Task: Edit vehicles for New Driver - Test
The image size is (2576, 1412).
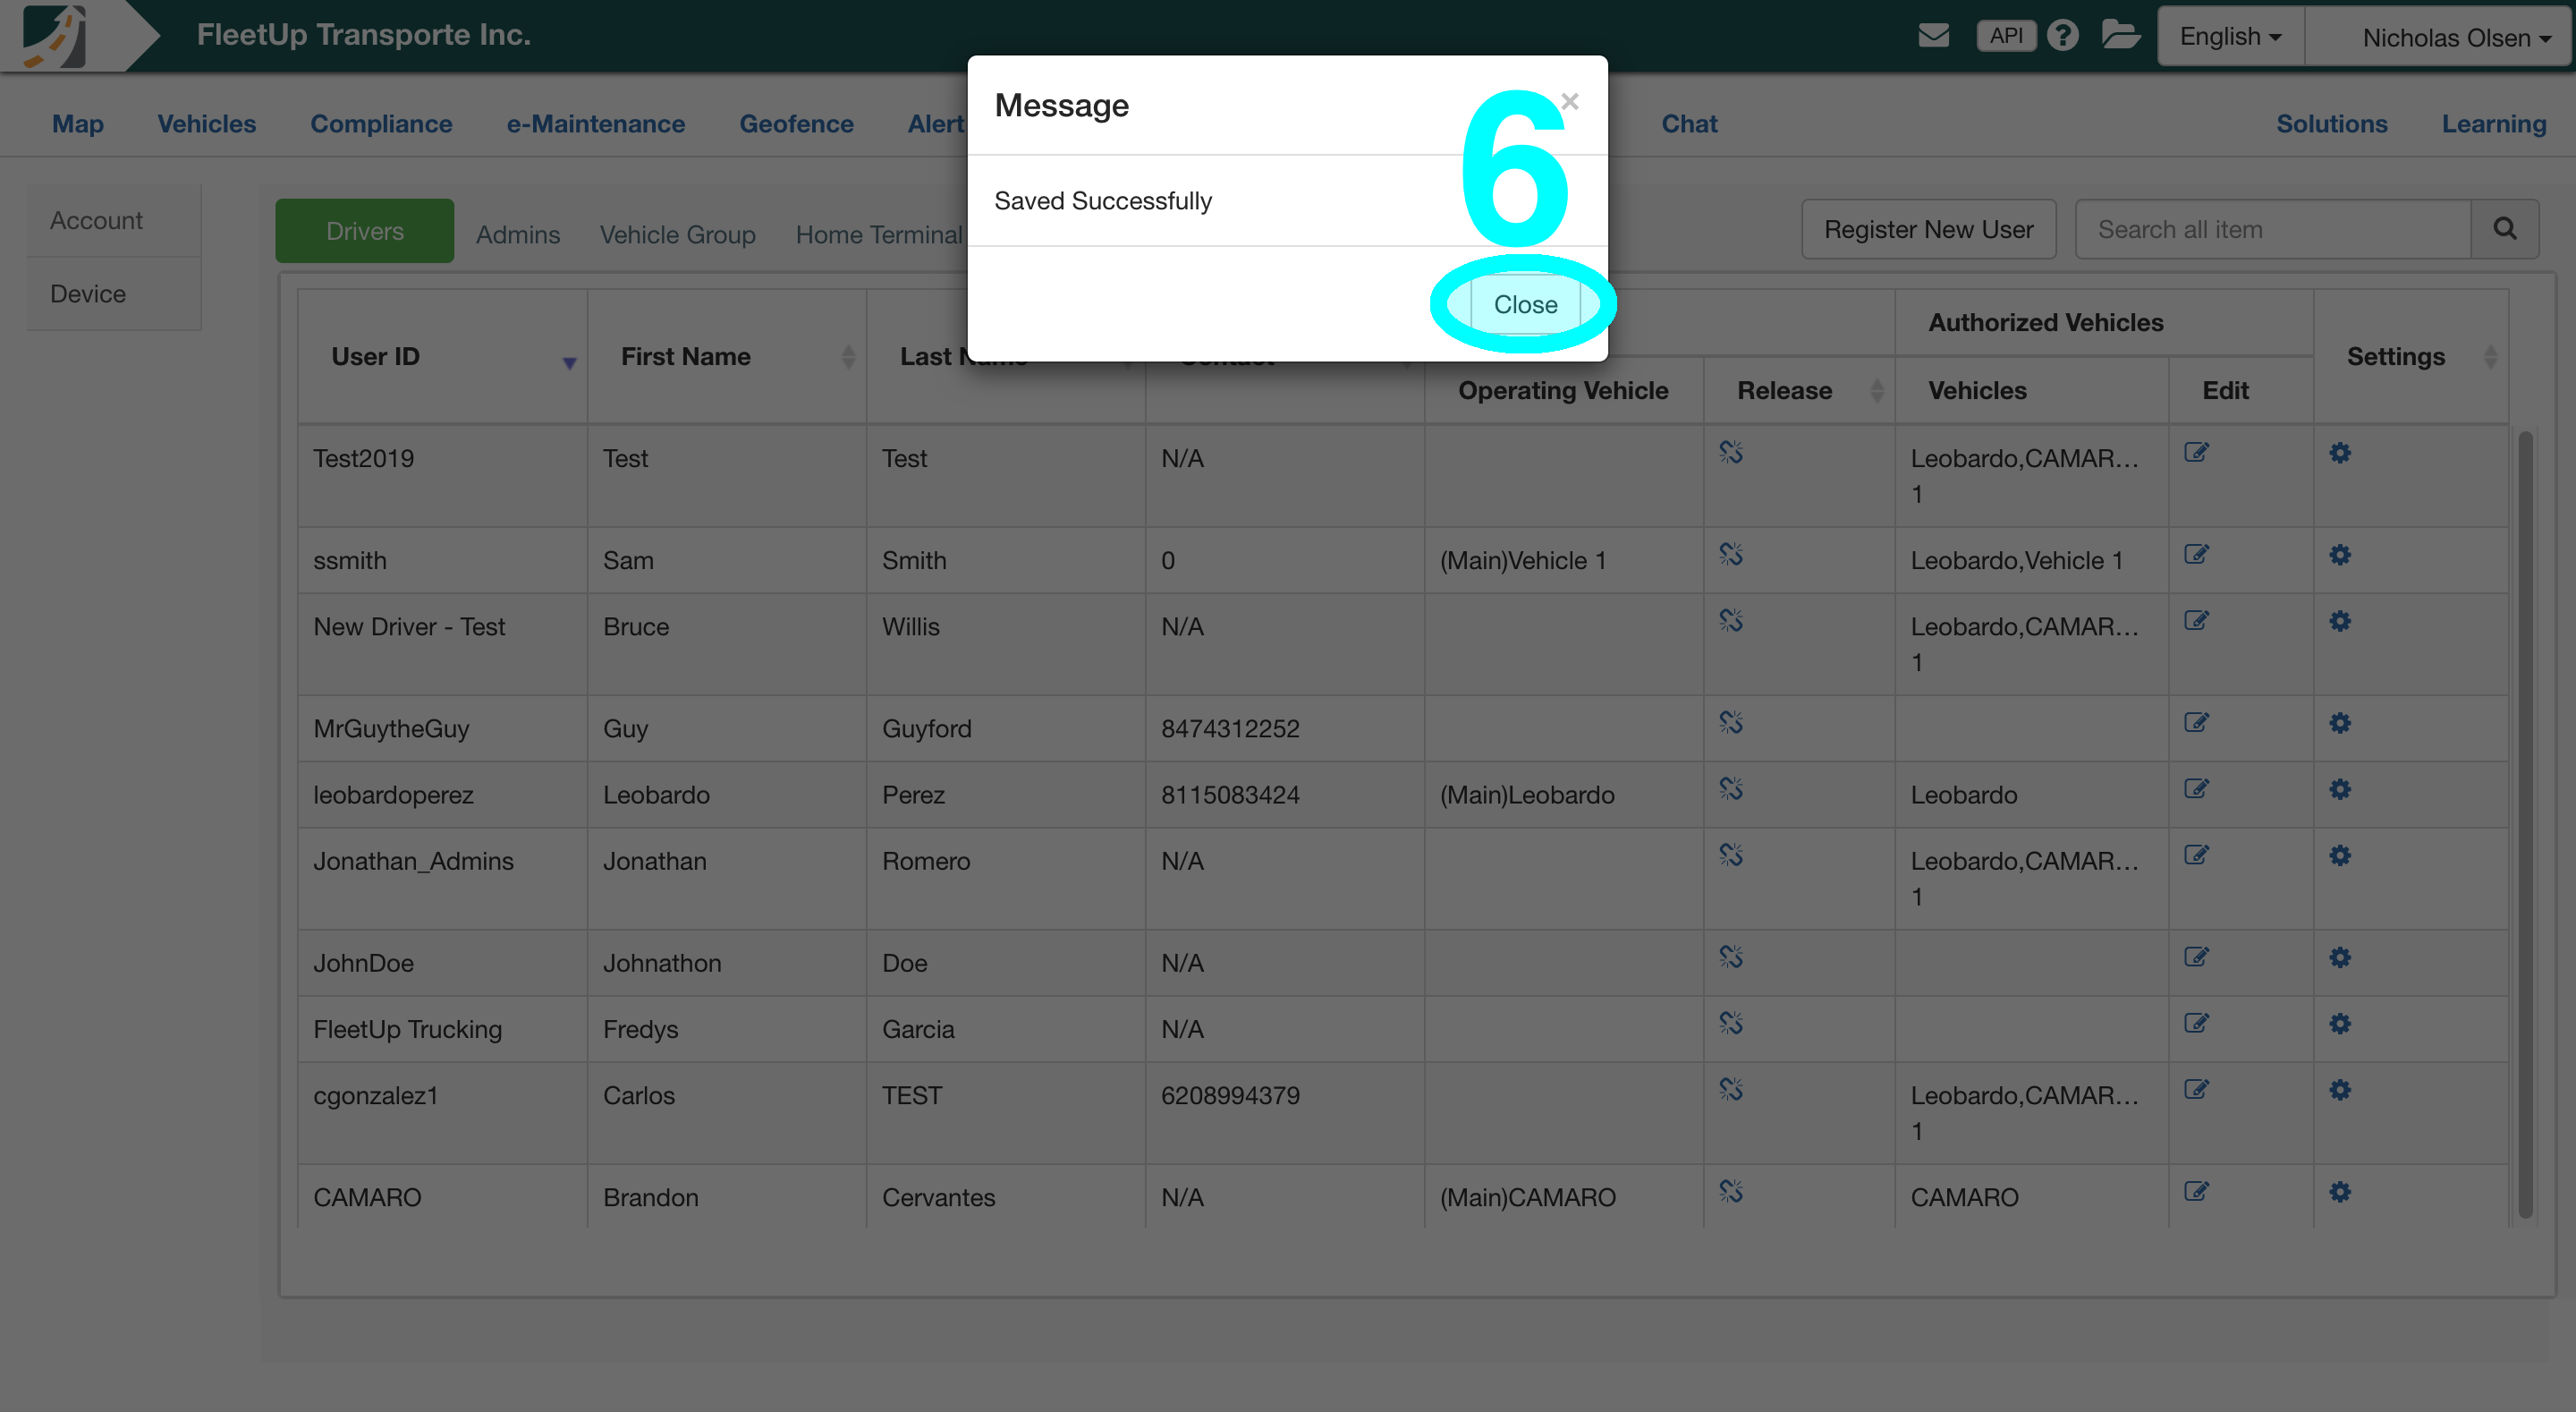Action: (x=2196, y=620)
